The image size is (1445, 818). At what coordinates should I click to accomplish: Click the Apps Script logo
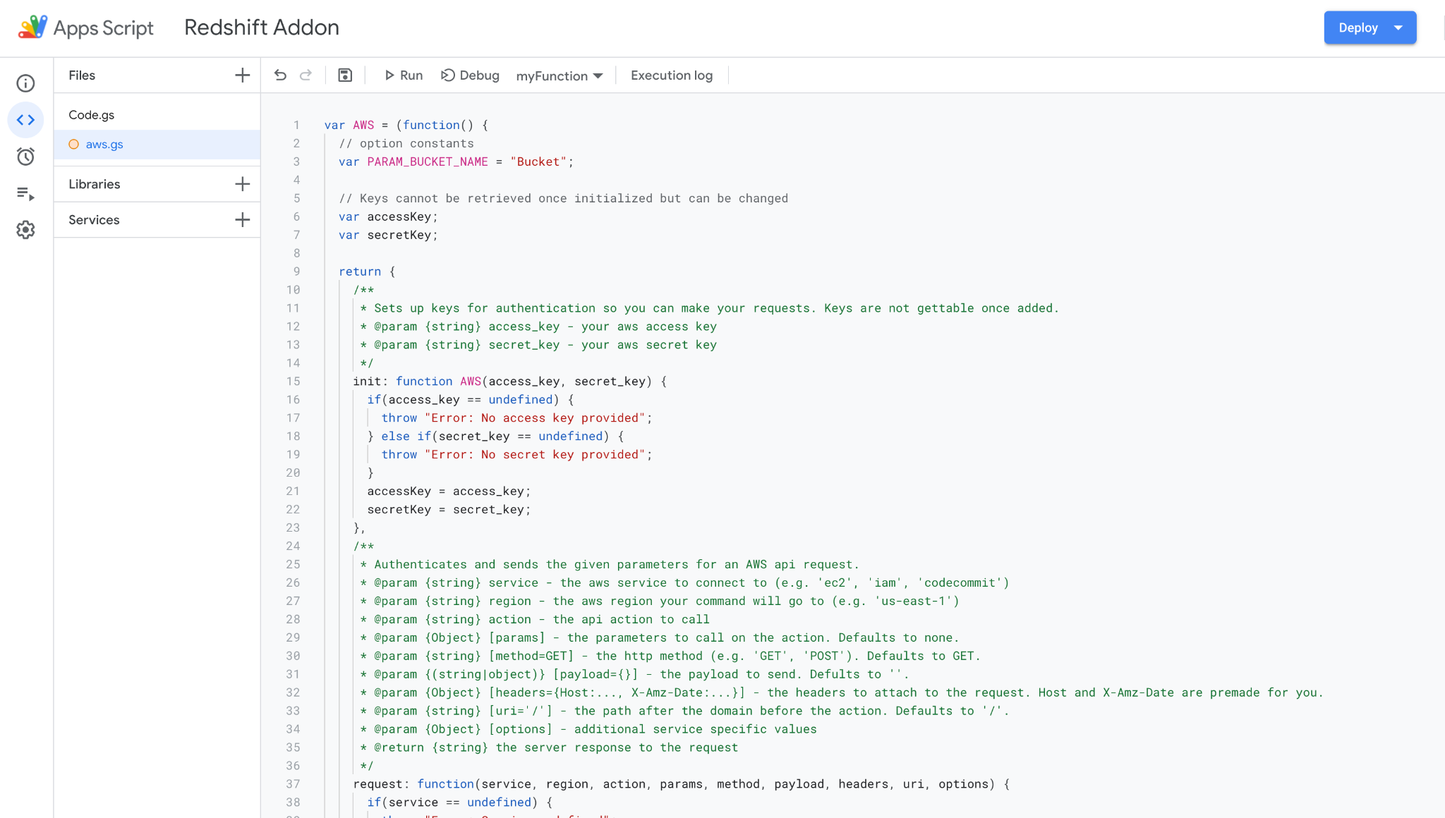32,28
